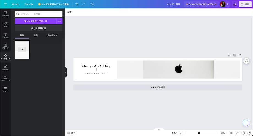Open the design check checkmark icon
This screenshot has height=136, width=253.
click(243, 133)
